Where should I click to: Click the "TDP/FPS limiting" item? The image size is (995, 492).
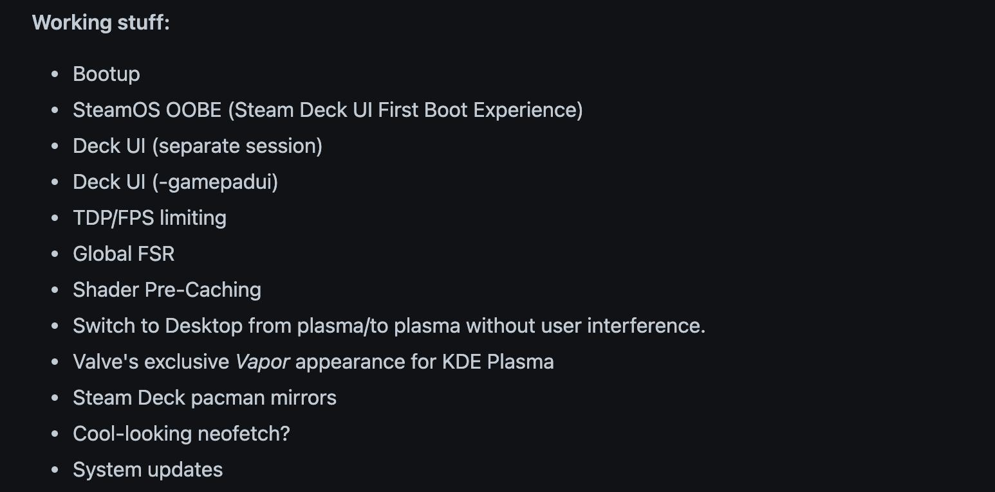(149, 218)
